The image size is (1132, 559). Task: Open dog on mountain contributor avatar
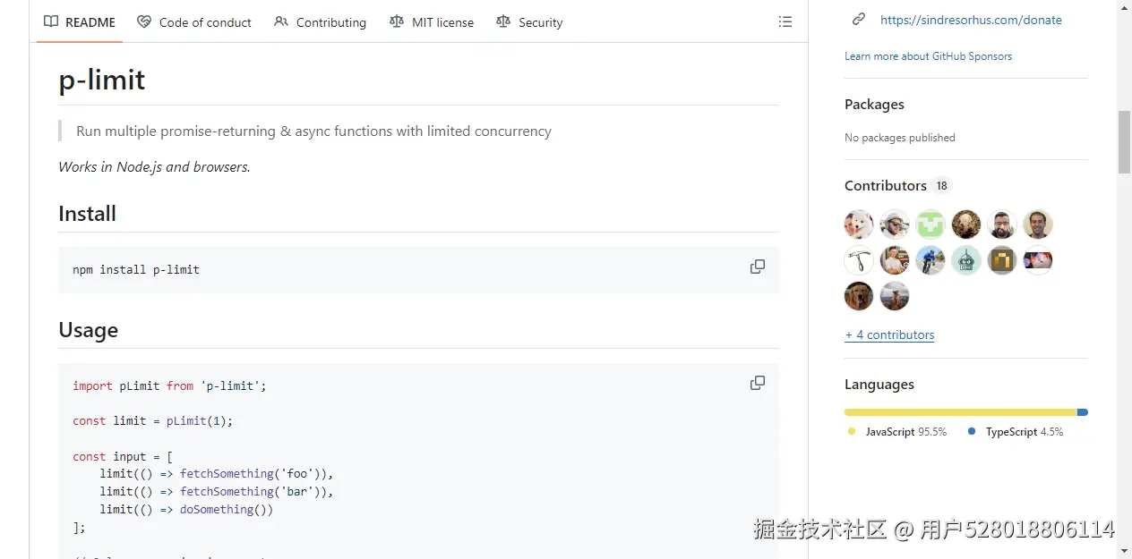(x=895, y=296)
